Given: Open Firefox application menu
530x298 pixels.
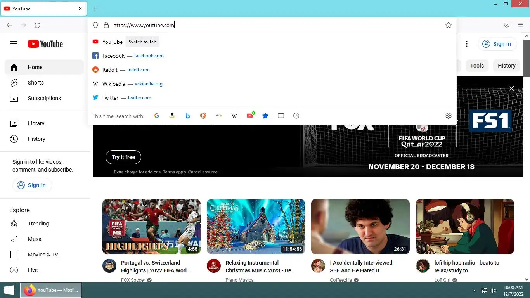Looking at the screenshot, I should pyautogui.click(x=521, y=25).
